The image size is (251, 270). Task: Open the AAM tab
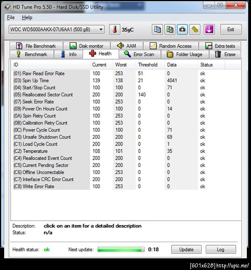point(127,46)
